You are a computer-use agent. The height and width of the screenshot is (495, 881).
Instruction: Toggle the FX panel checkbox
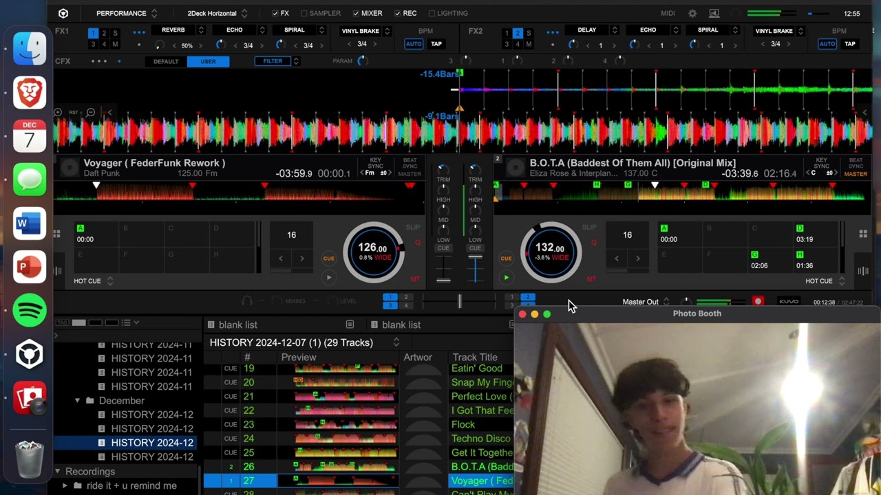[x=275, y=13]
